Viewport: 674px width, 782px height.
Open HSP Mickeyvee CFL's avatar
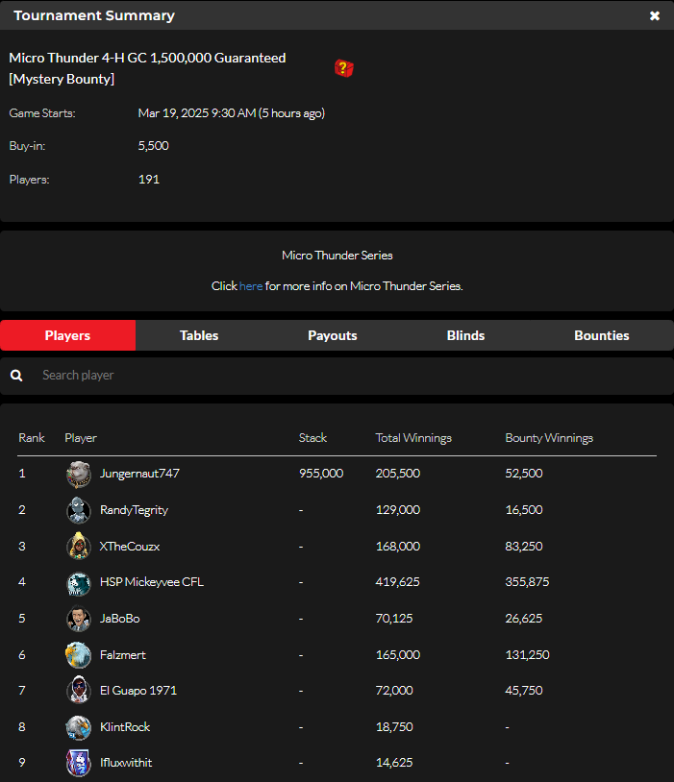tap(79, 582)
